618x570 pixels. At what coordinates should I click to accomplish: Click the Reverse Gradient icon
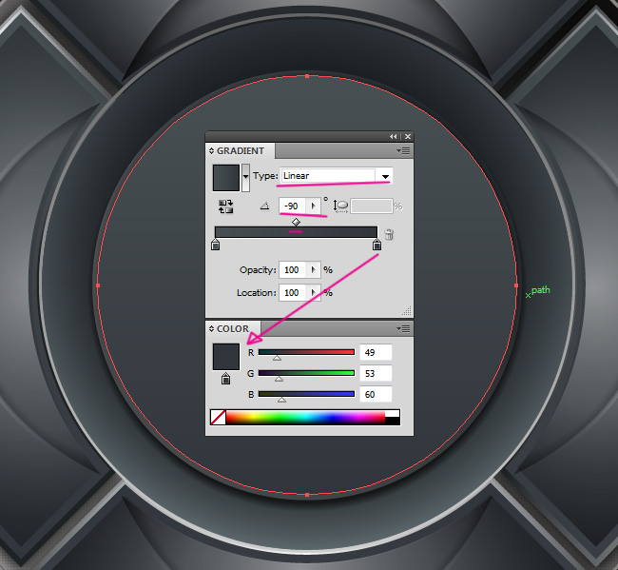click(x=225, y=206)
